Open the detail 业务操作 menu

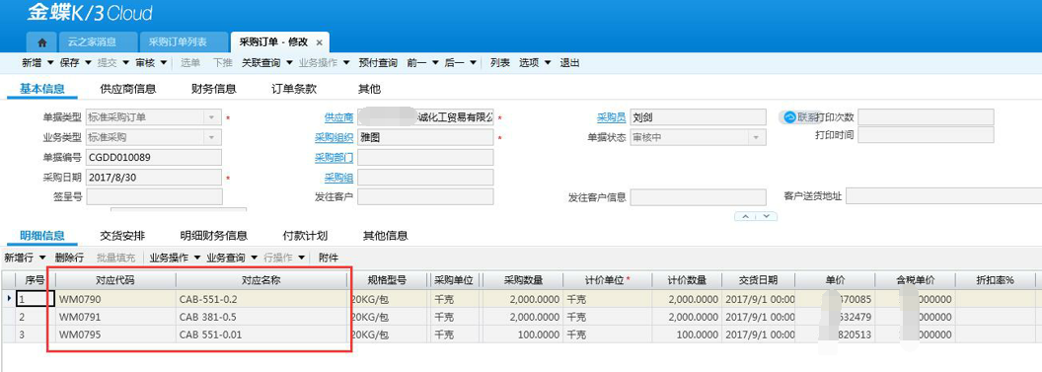click(x=169, y=258)
